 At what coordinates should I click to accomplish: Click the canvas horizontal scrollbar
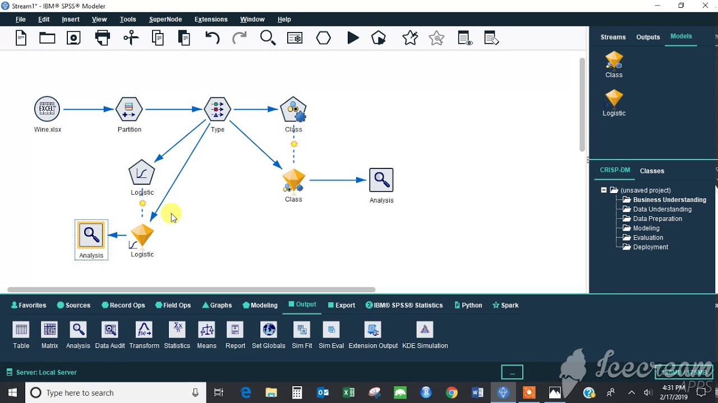[x=191, y=289]
